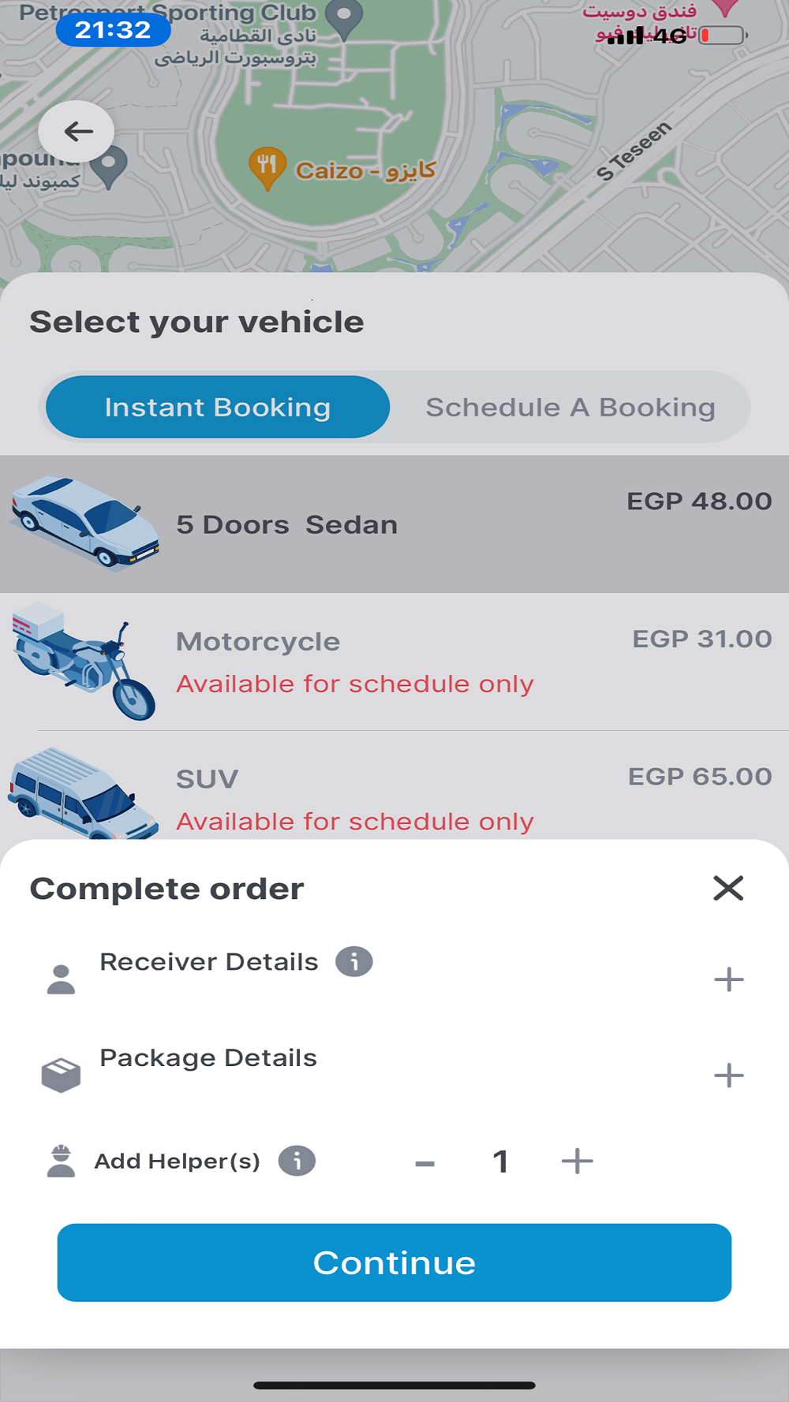The width and height of the screenshot is (789, 1402).
Task: Tap the Petrosport Sporting Club map pin
Action: [344, 19]
